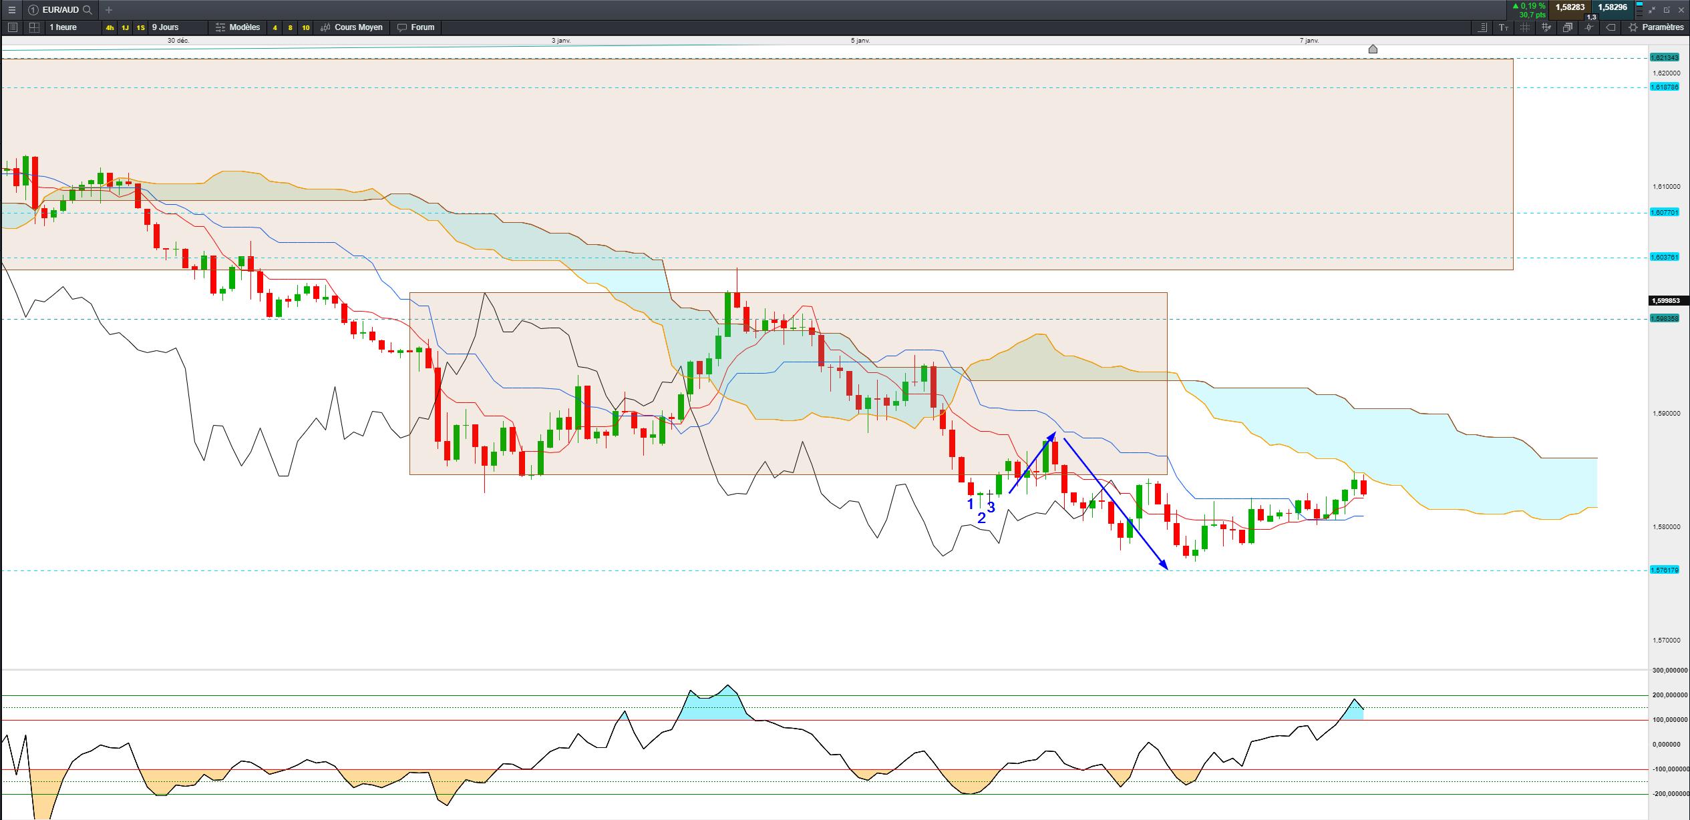
Task: Click the 5 janv. date label
Action: click(x=860, y=41)
